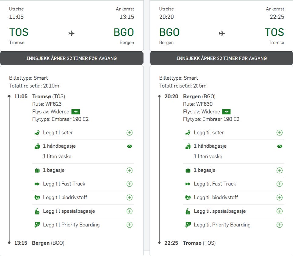Add Fast Track plus on WF630

279,184
